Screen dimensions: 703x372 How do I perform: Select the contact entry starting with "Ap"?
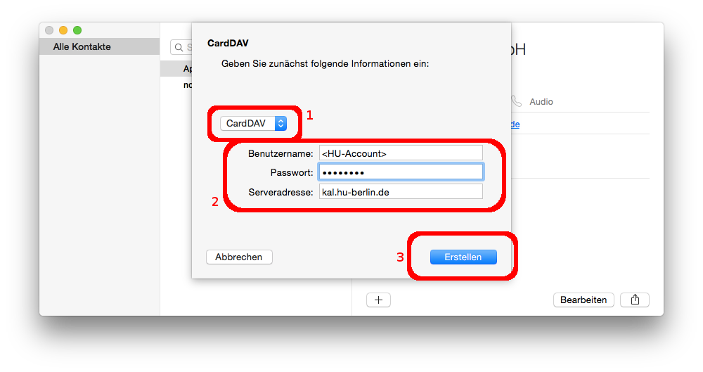[x=187, y=69]
